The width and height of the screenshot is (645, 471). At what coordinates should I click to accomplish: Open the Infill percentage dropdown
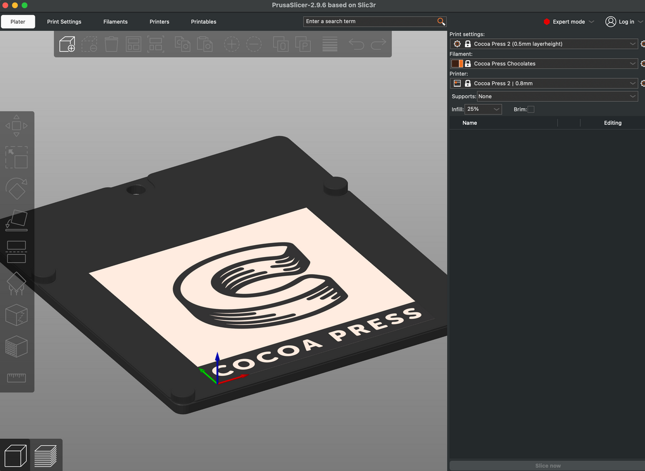[483, 109]
